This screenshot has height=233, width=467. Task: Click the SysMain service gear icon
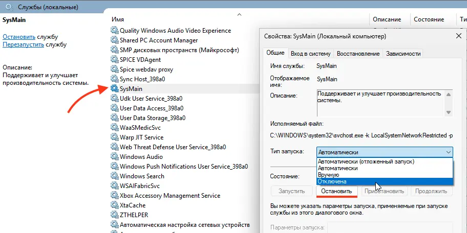(114, 88)
